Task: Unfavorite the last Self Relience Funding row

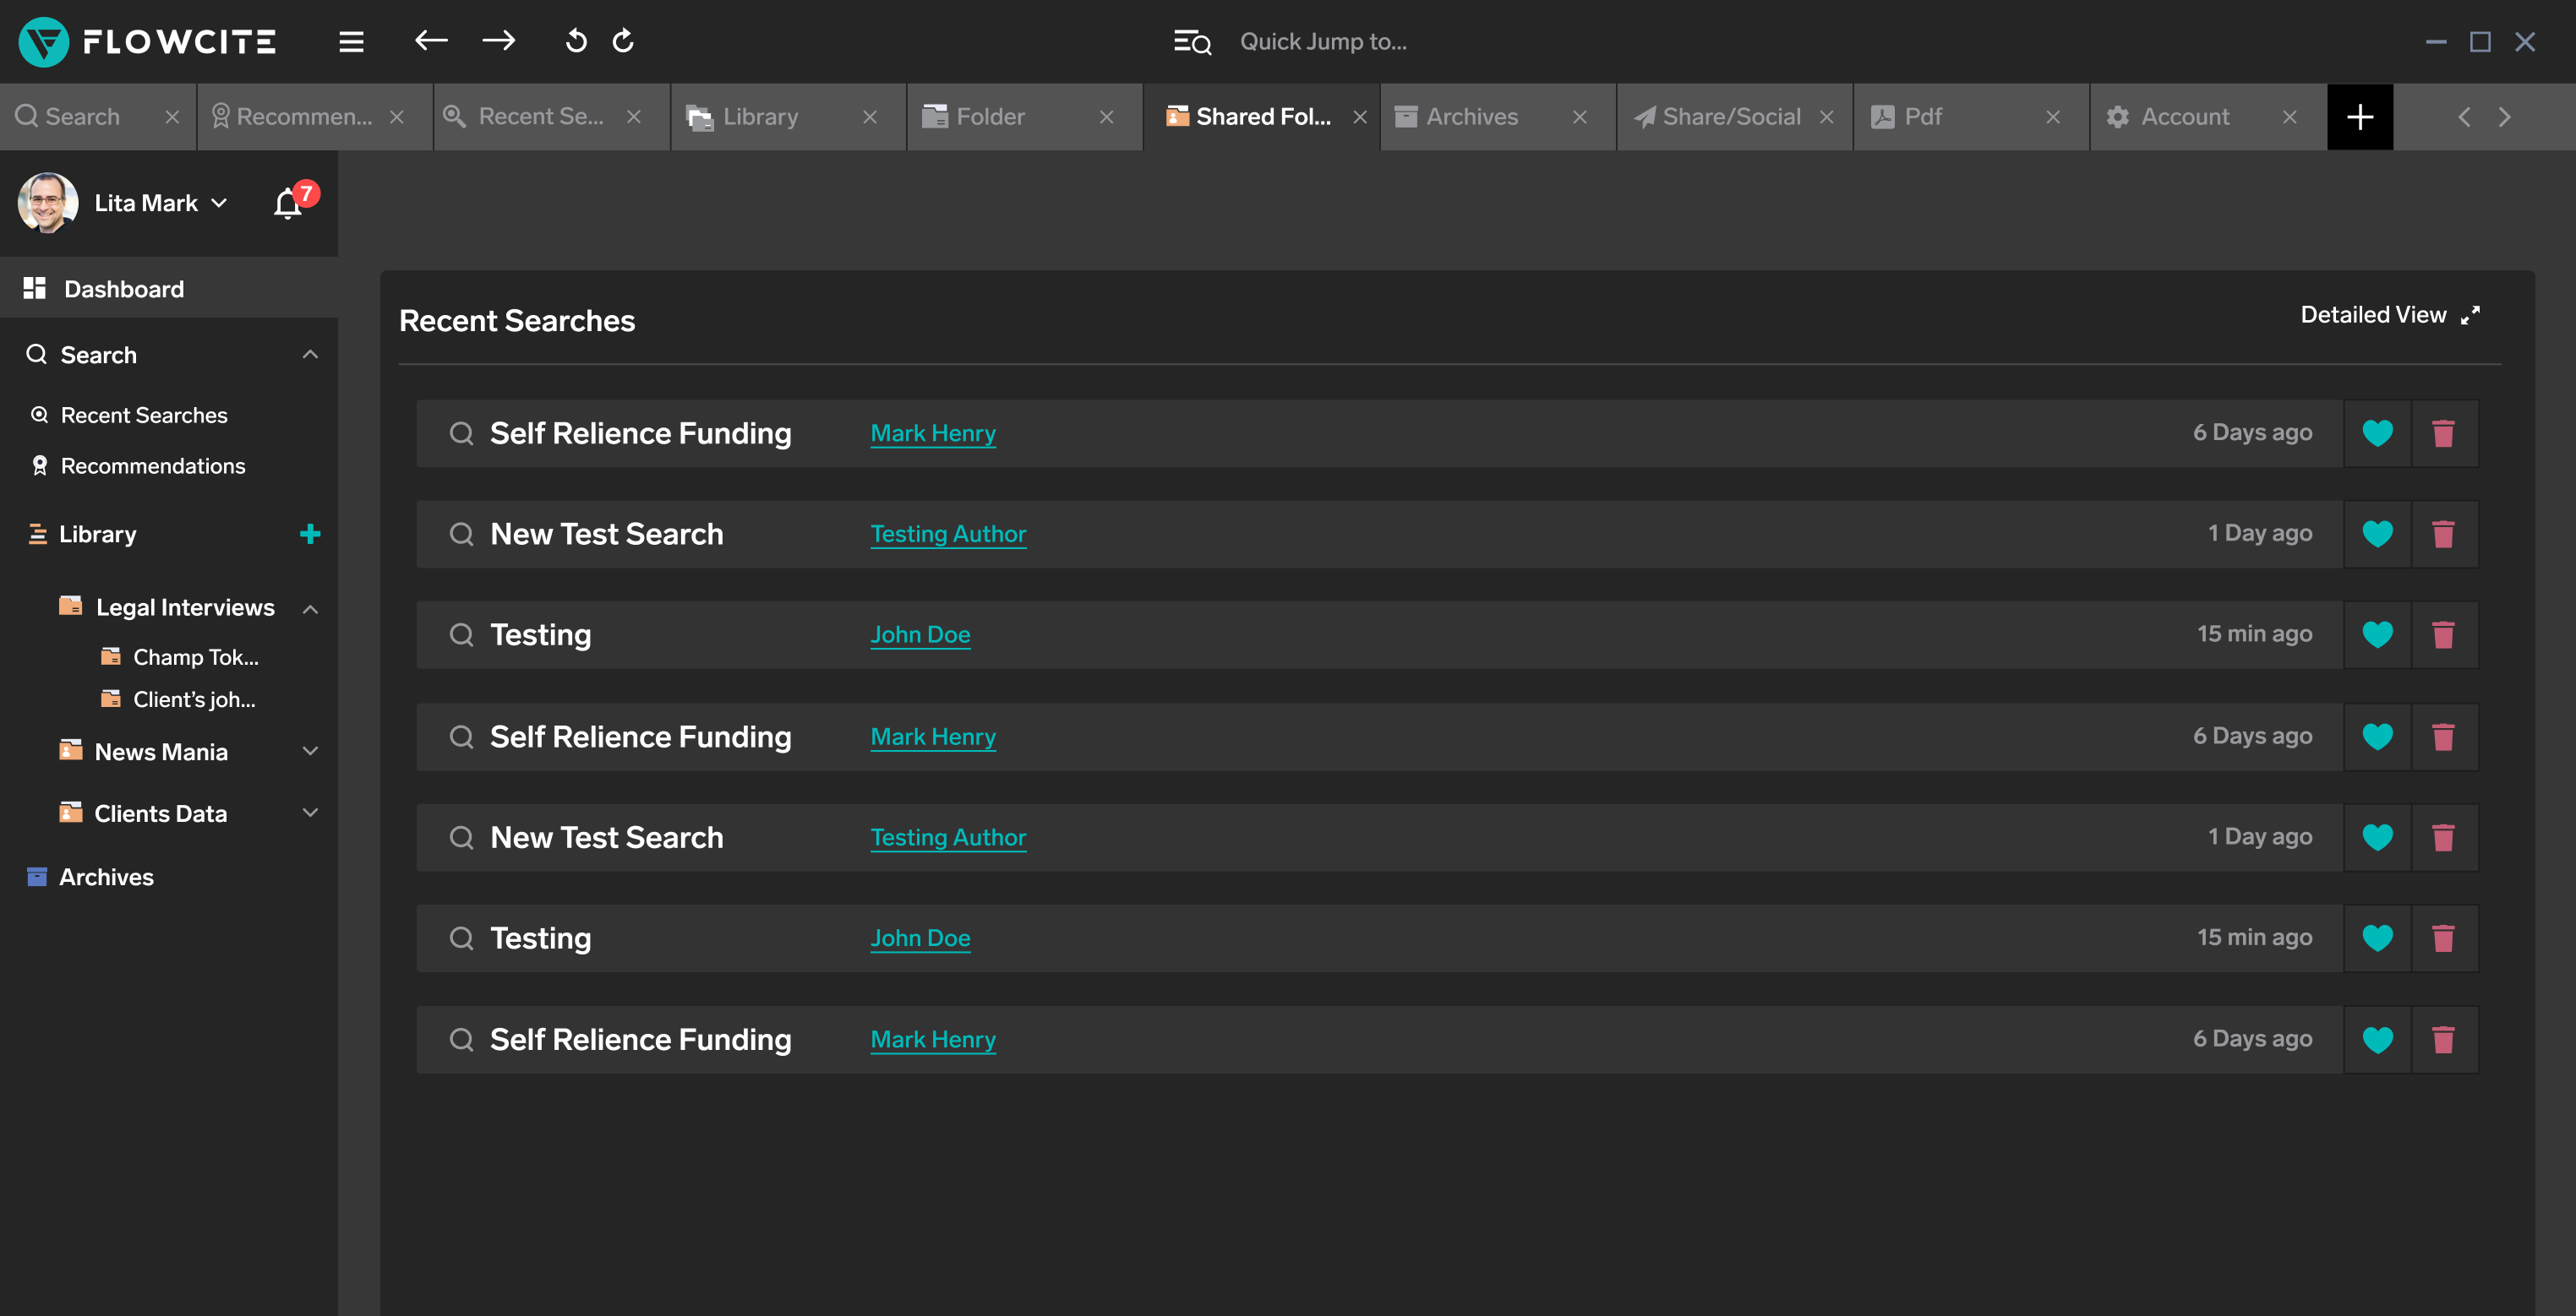Action: pyautogui.click(x=2377, y=1040)
